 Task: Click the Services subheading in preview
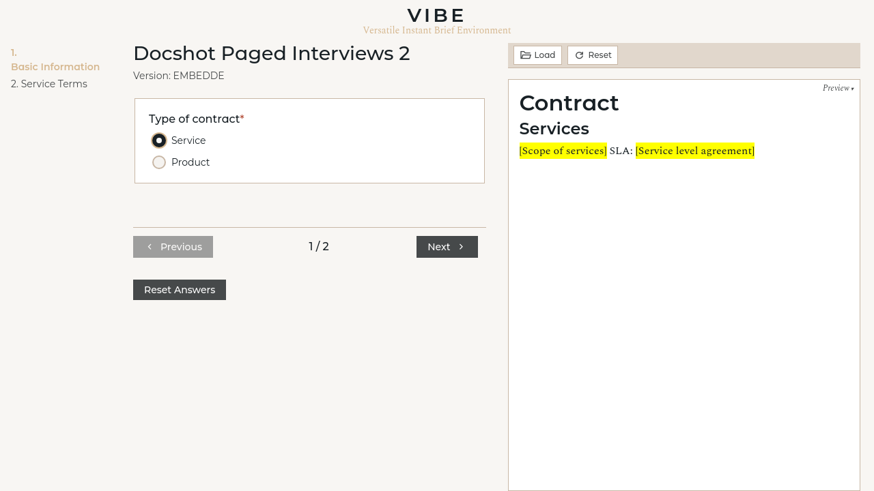click(x=554, y=129)
